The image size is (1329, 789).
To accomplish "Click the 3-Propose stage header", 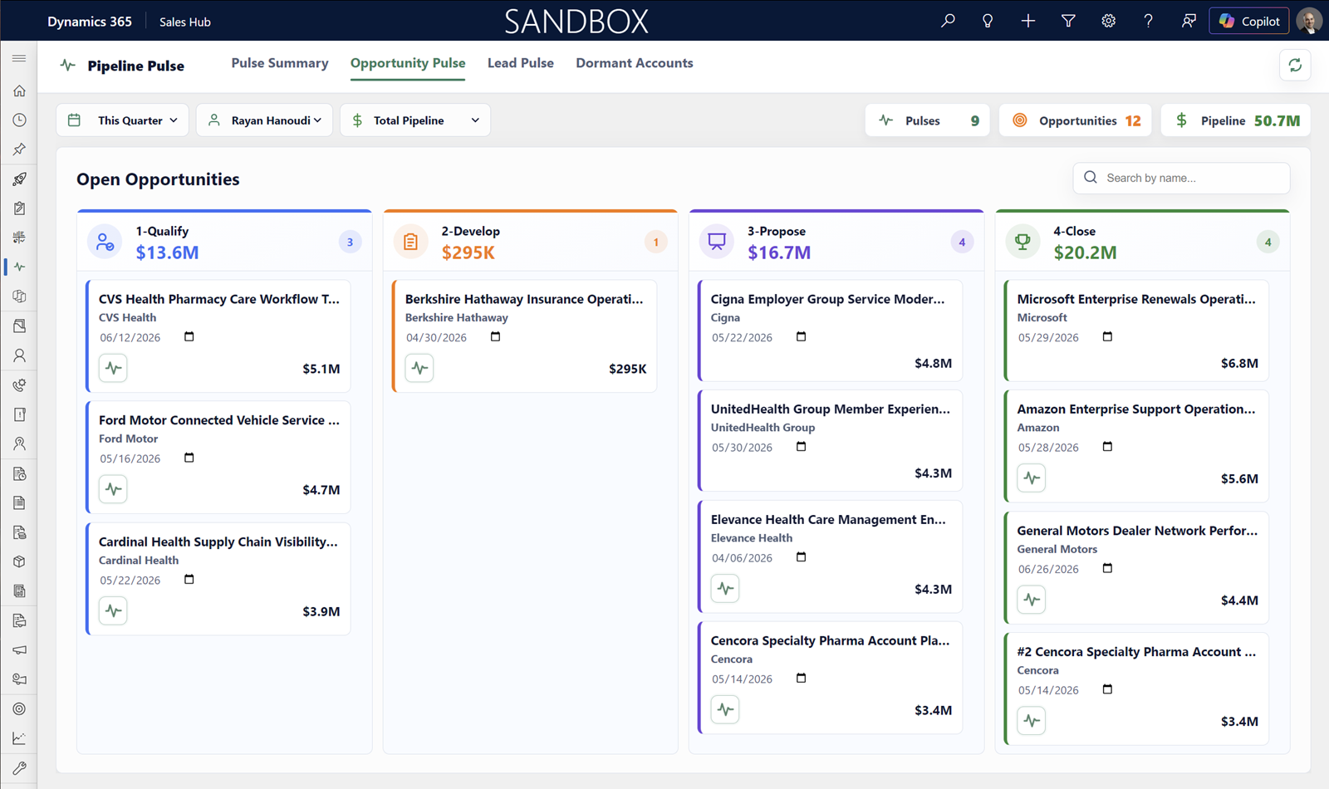I will pyautogui.click(x=836, y=241).
